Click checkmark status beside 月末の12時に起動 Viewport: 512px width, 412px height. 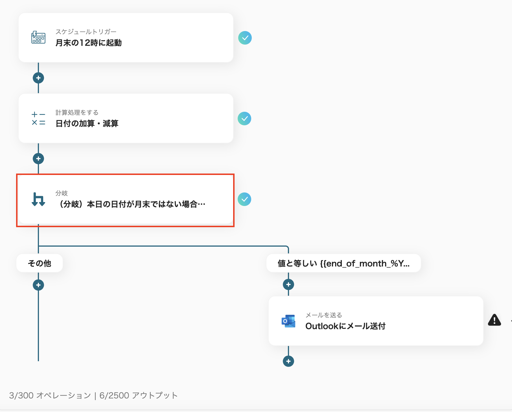click(x=245, y=38)
